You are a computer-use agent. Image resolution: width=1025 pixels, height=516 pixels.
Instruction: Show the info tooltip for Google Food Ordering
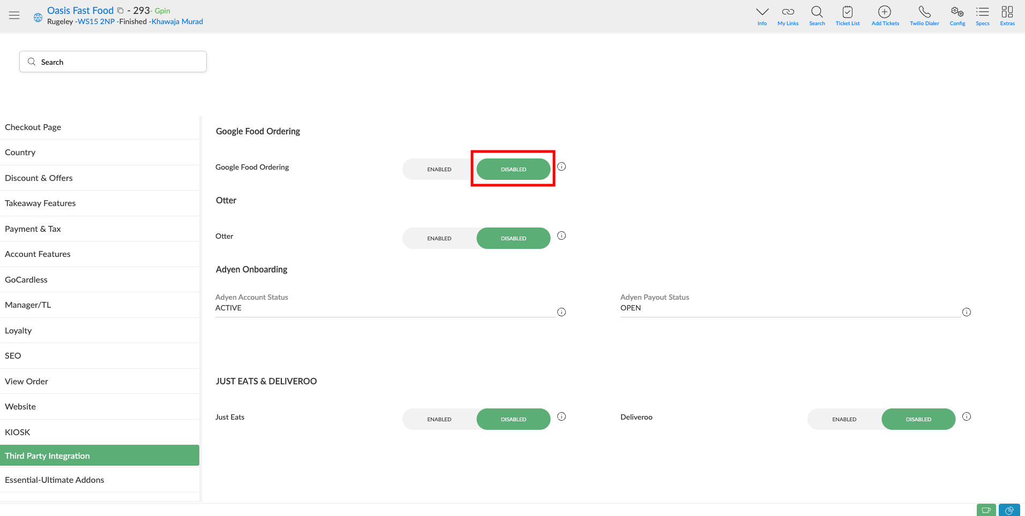coord(562,166)
